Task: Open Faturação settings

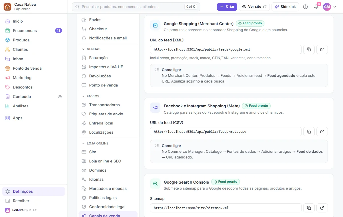Action: [108, 58]
